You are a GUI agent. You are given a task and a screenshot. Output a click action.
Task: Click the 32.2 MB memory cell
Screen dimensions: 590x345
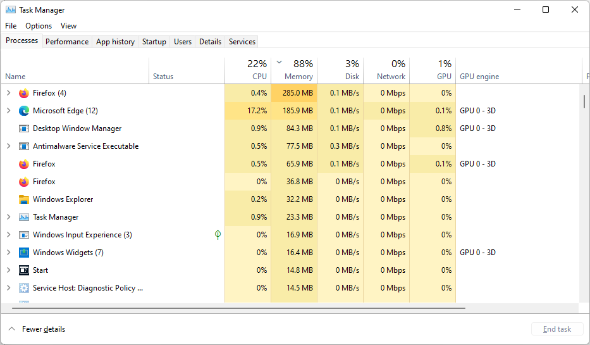(294, 199)
